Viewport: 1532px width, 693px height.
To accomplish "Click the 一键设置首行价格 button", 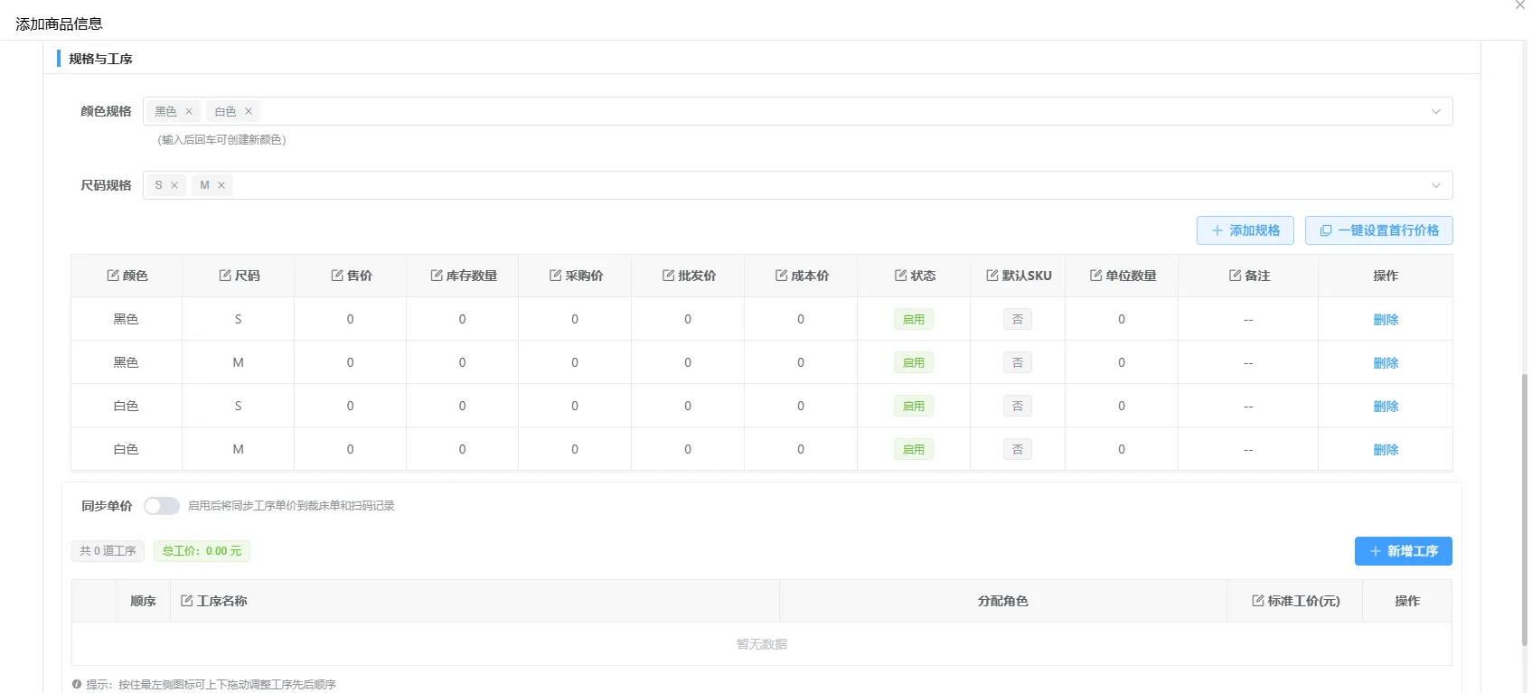I will click(1378, 230).
